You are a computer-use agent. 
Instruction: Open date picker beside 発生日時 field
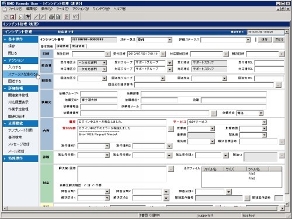[107, 54]
